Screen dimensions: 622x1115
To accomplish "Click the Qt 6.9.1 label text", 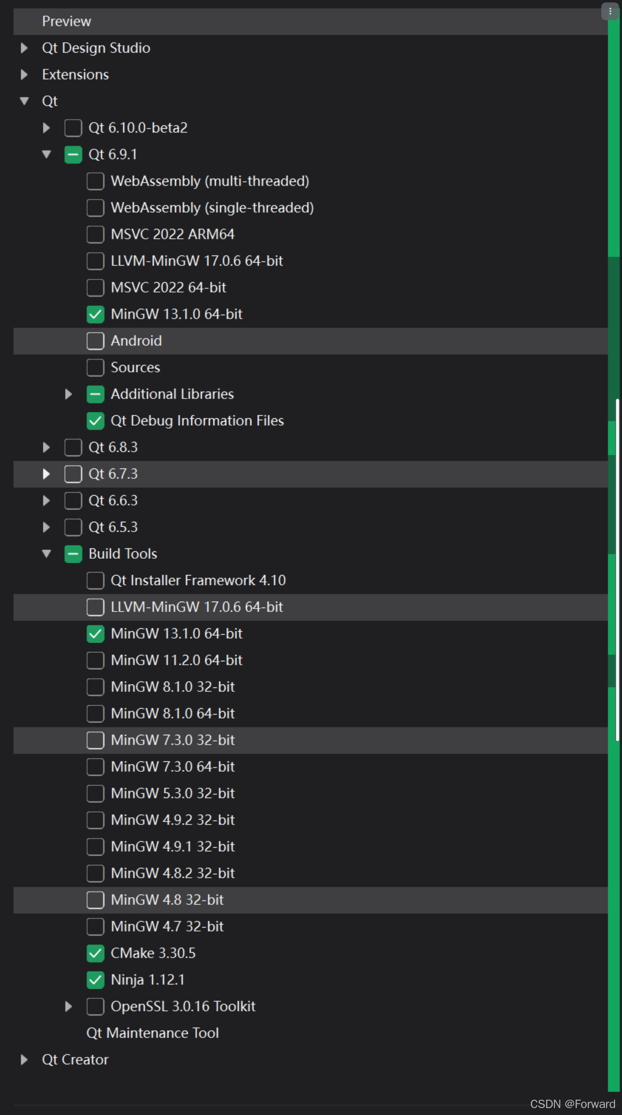I will click(113, 154).
